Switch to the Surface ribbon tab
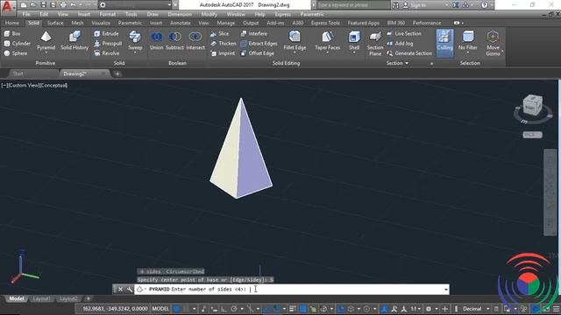 (x=55, y=23)
